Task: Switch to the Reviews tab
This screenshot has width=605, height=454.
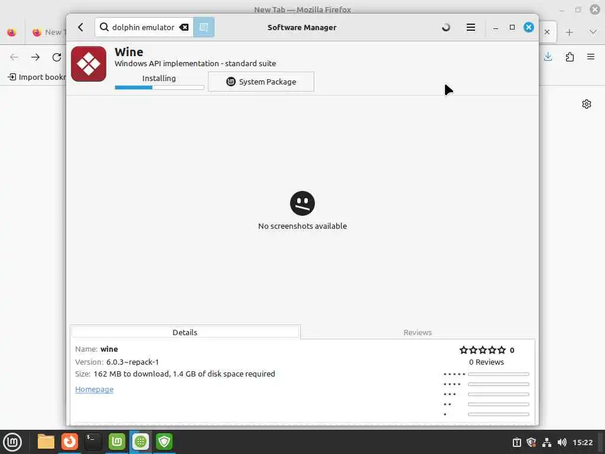Action: pos(418,332)
